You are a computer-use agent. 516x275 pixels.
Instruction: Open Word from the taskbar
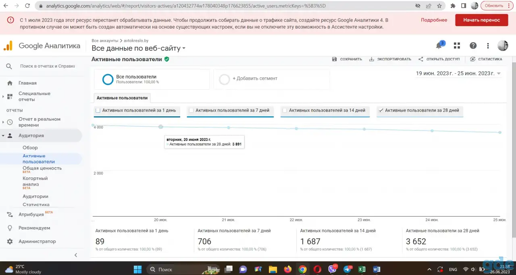377,269
